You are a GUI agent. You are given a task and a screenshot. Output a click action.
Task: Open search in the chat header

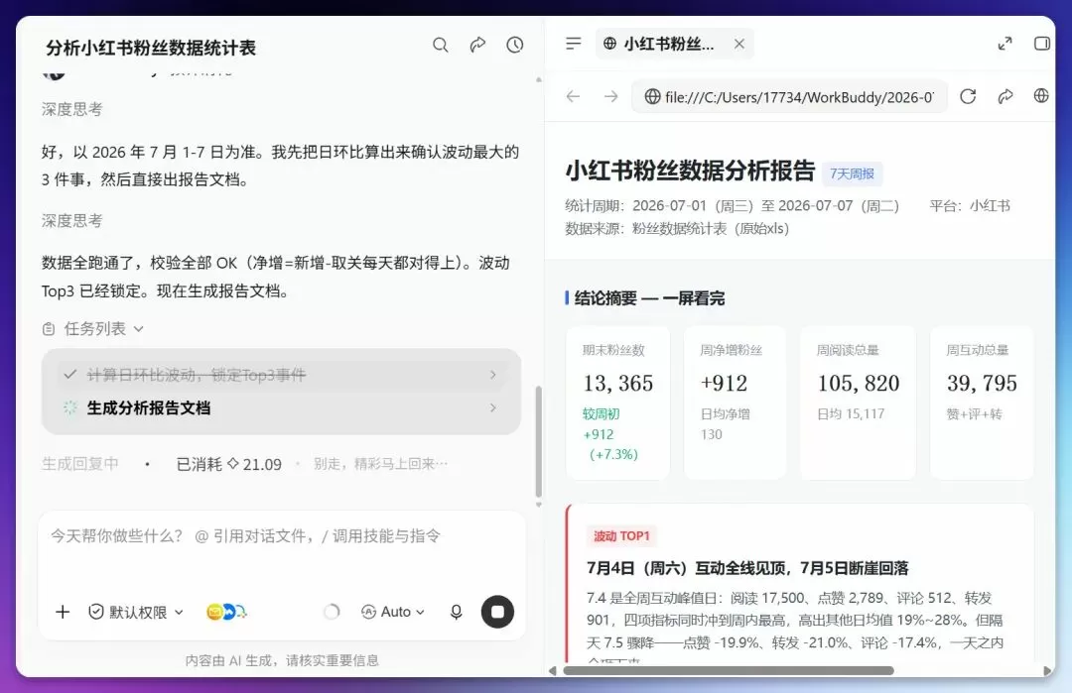click(x=441, y=45)
